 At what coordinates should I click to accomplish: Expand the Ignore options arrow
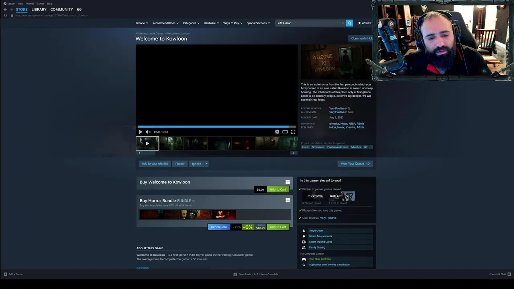pos(206,163)
